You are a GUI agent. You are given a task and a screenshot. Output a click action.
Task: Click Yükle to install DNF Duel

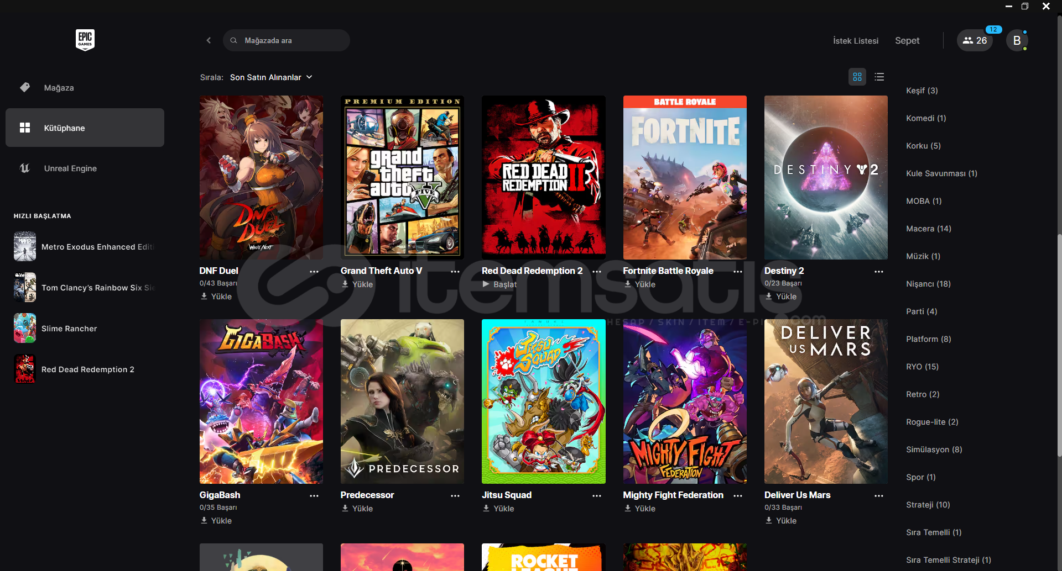click(x=216, y=297)
